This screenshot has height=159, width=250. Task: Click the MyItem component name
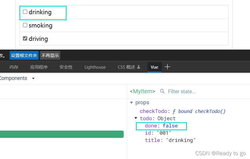(x=143, y=92)
